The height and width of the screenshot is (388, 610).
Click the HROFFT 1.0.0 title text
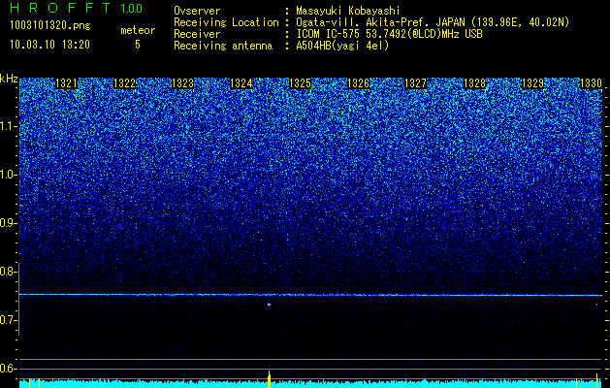point(77,8)
